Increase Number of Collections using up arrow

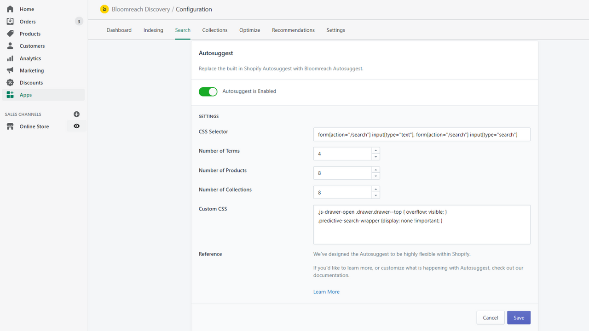coord(375,190)
